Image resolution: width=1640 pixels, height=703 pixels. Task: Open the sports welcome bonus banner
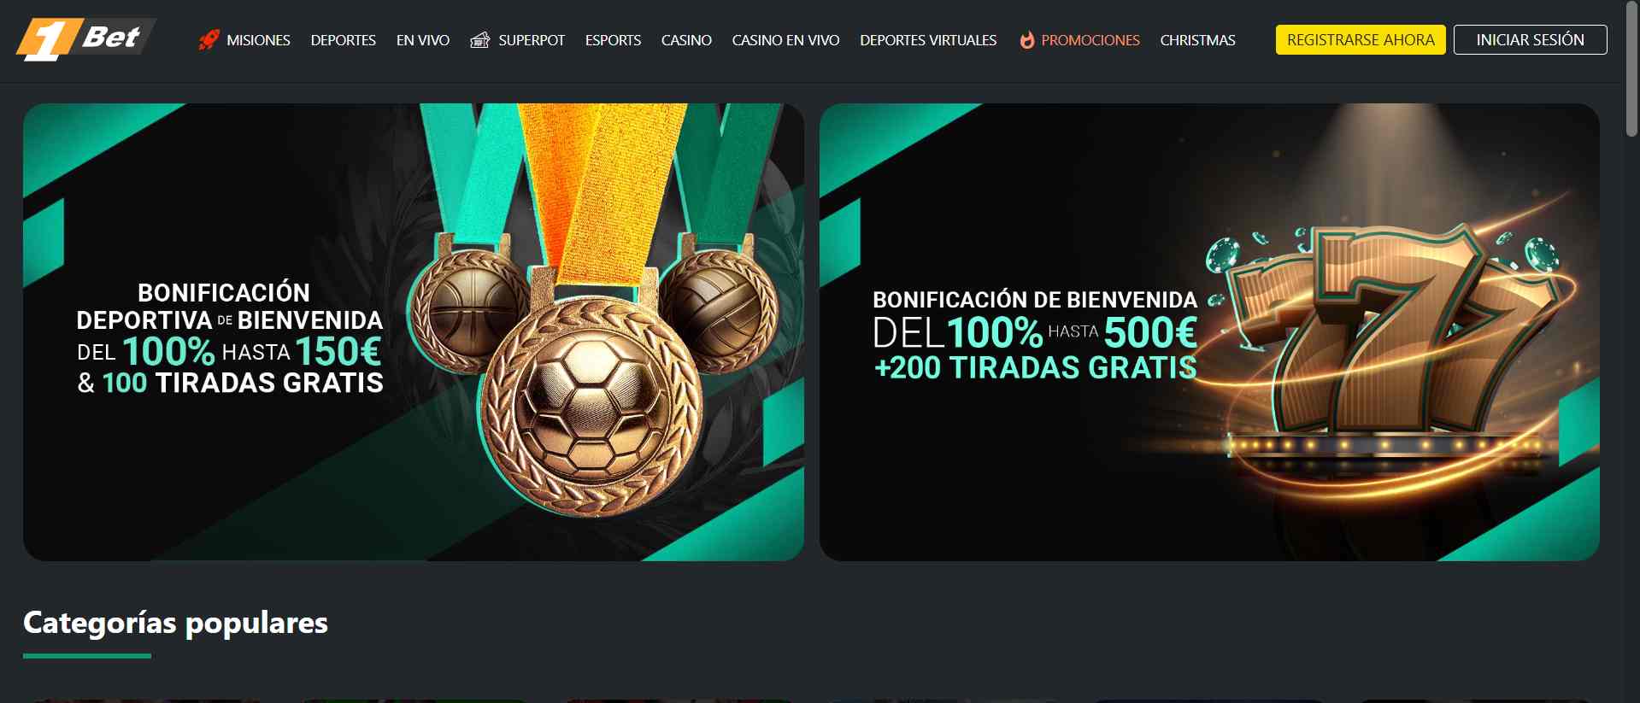tap(414, 332)
